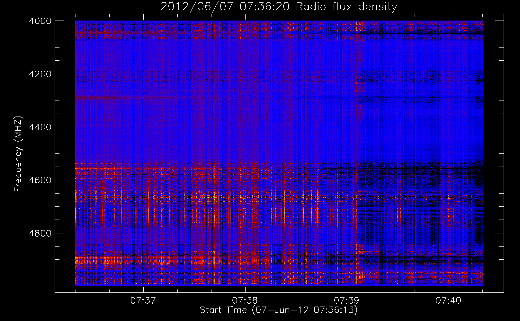Click the '4800' frequency axis label

click(x=40, y=233)
